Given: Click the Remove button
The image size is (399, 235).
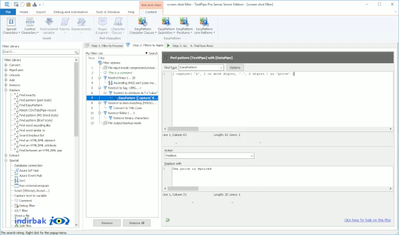Looking at the screenshot, I should coord(107,223).
